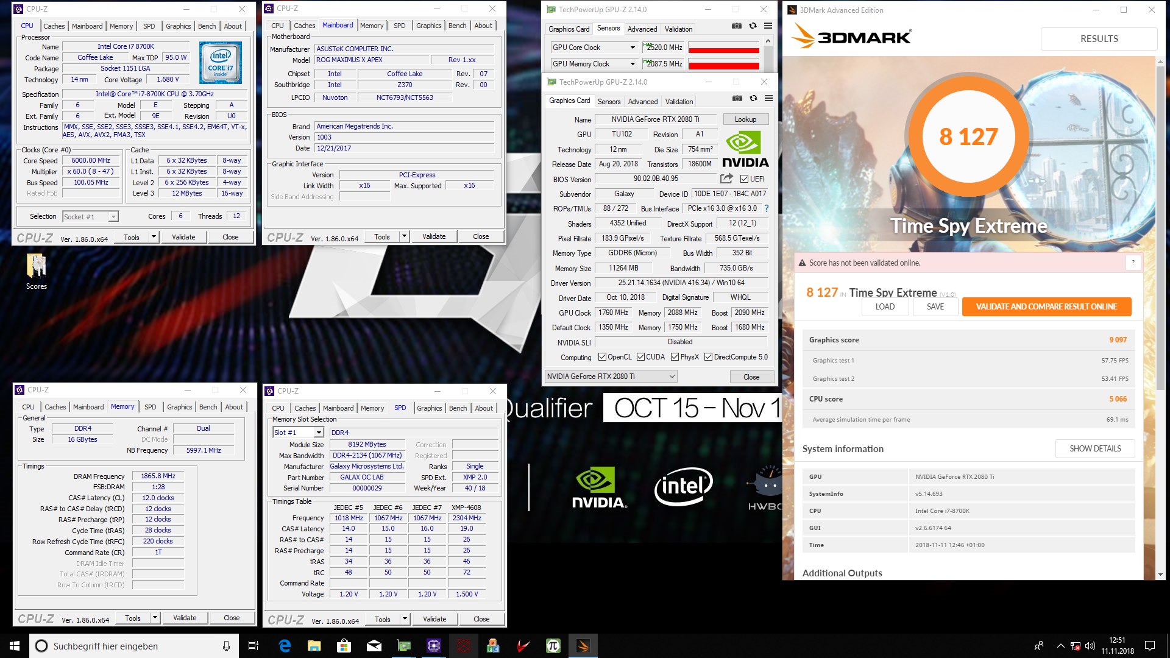Open About tab in CPU-Z SPD window

pyautogui.click(x=484, y=408)
